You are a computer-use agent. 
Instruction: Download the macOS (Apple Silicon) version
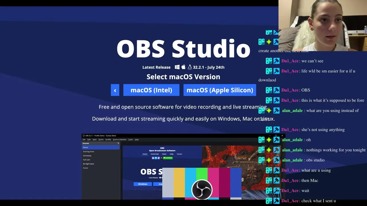(x=220, y=90)
